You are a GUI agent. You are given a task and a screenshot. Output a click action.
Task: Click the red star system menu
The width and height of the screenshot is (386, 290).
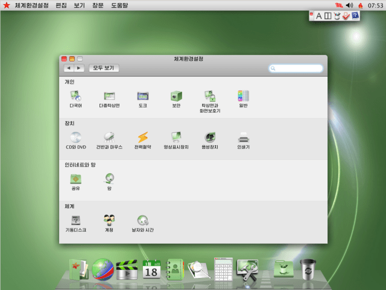[7, 5]
